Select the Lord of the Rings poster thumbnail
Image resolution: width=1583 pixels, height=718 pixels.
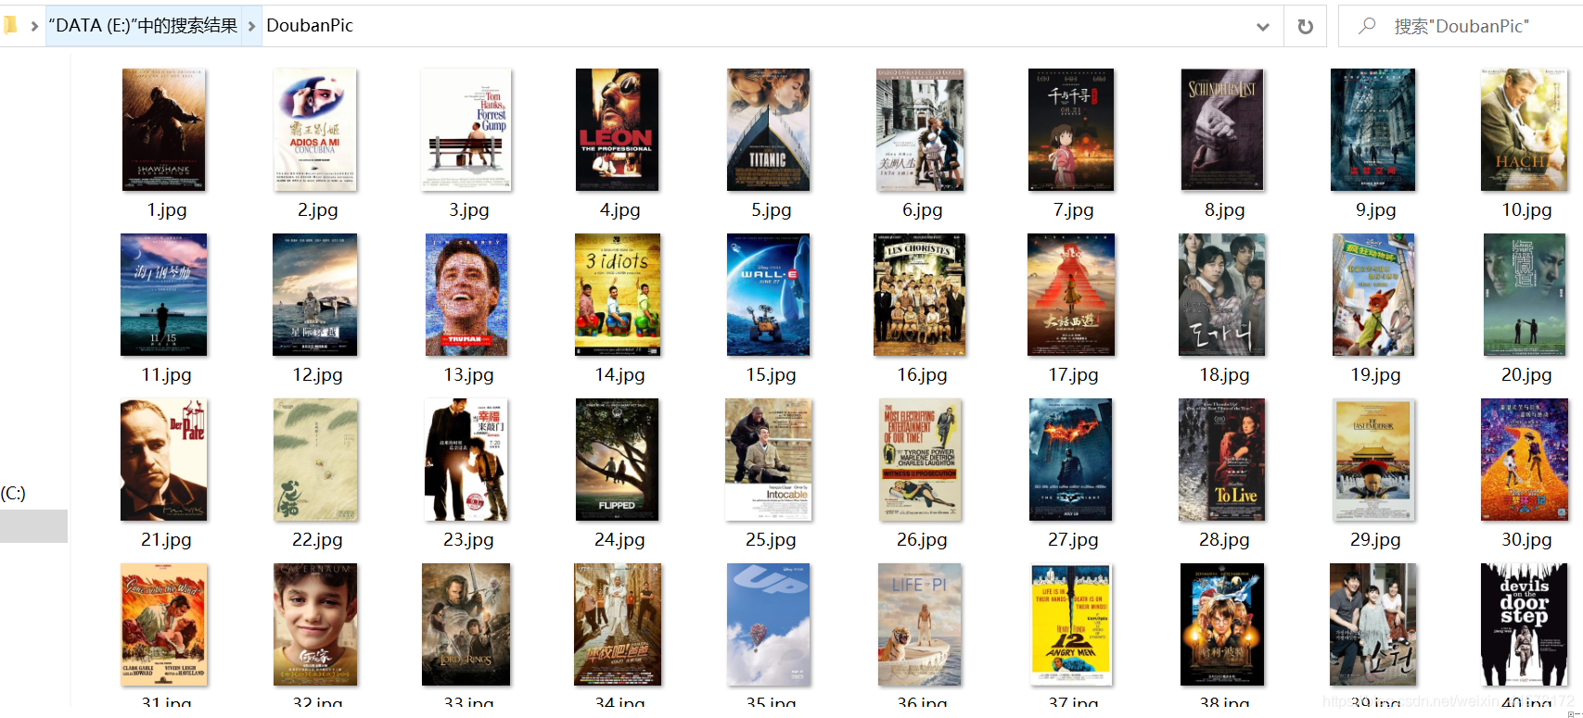[466, 624]
